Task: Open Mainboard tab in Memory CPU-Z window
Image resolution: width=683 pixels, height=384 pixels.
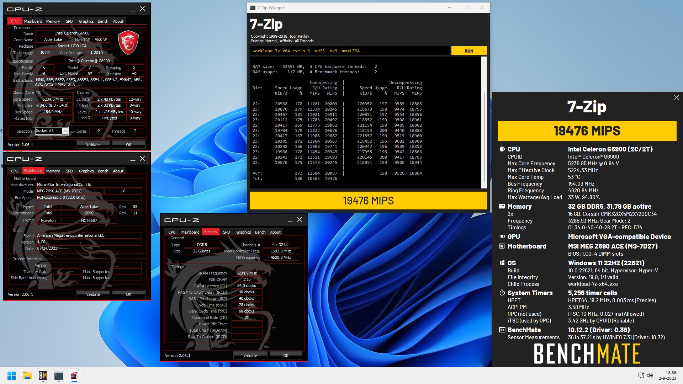Action: click(190, 232)
